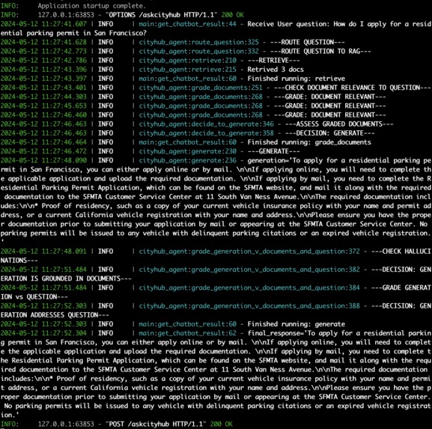Image resolution: width=432 pixels, height=429 pixels.
Task: Click '200 OK' on the OPTIONS request line
Action: (x=233, y=15)
